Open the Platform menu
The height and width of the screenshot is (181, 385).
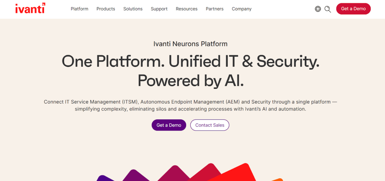click(79, 9)
